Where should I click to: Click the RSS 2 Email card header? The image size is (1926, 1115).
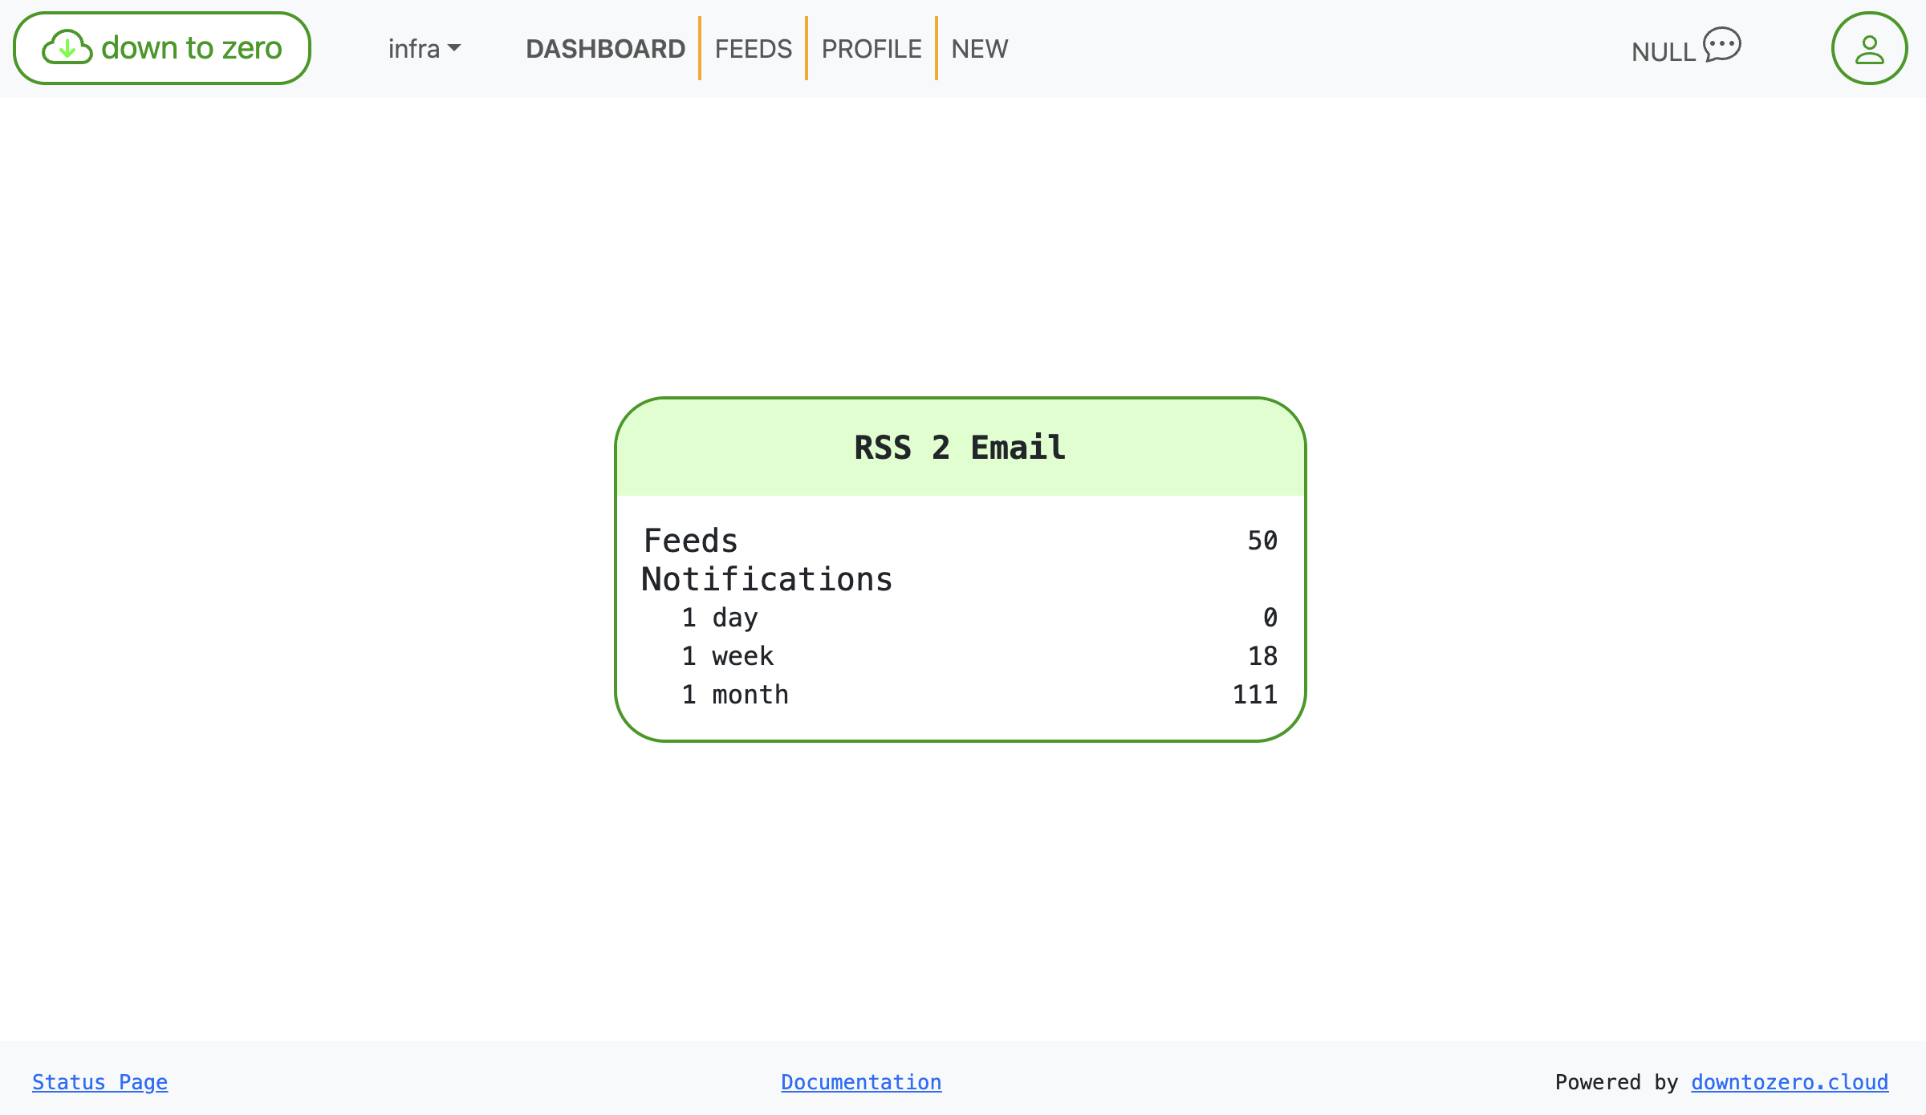click(960, 448)
